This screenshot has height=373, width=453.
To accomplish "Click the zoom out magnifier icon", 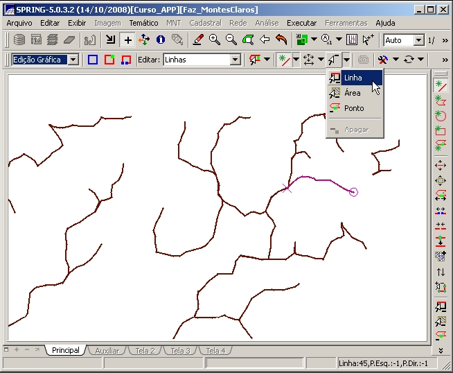I will 231,40.
